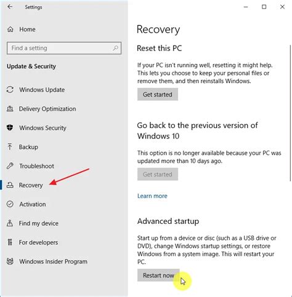Go back using the back arrow
Image resolution: width=292 pixels, height=297 pixels.
pos(10,7)
